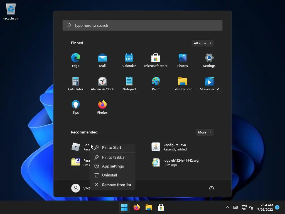Launch the Calculator app

(x=76, y=84)
